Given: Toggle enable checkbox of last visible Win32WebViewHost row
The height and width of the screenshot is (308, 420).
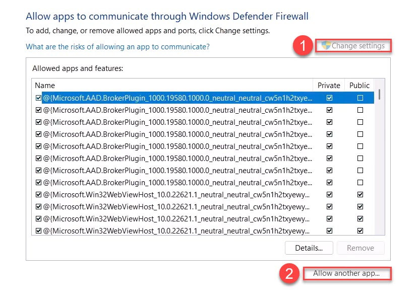Looking at the screenshot, I should click(39, 230).
